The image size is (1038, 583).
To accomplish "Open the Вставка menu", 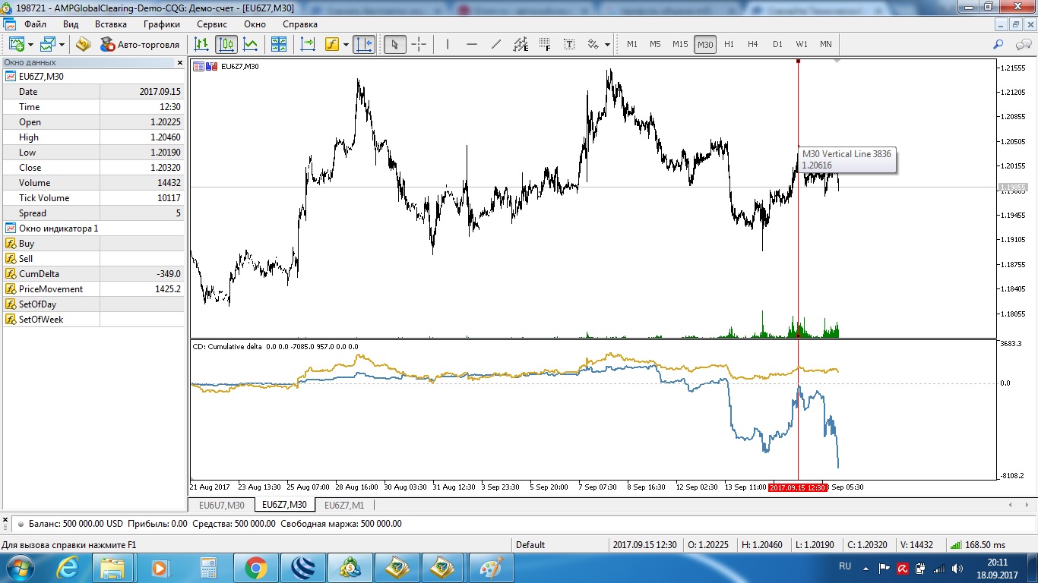I will click(111, 24).
